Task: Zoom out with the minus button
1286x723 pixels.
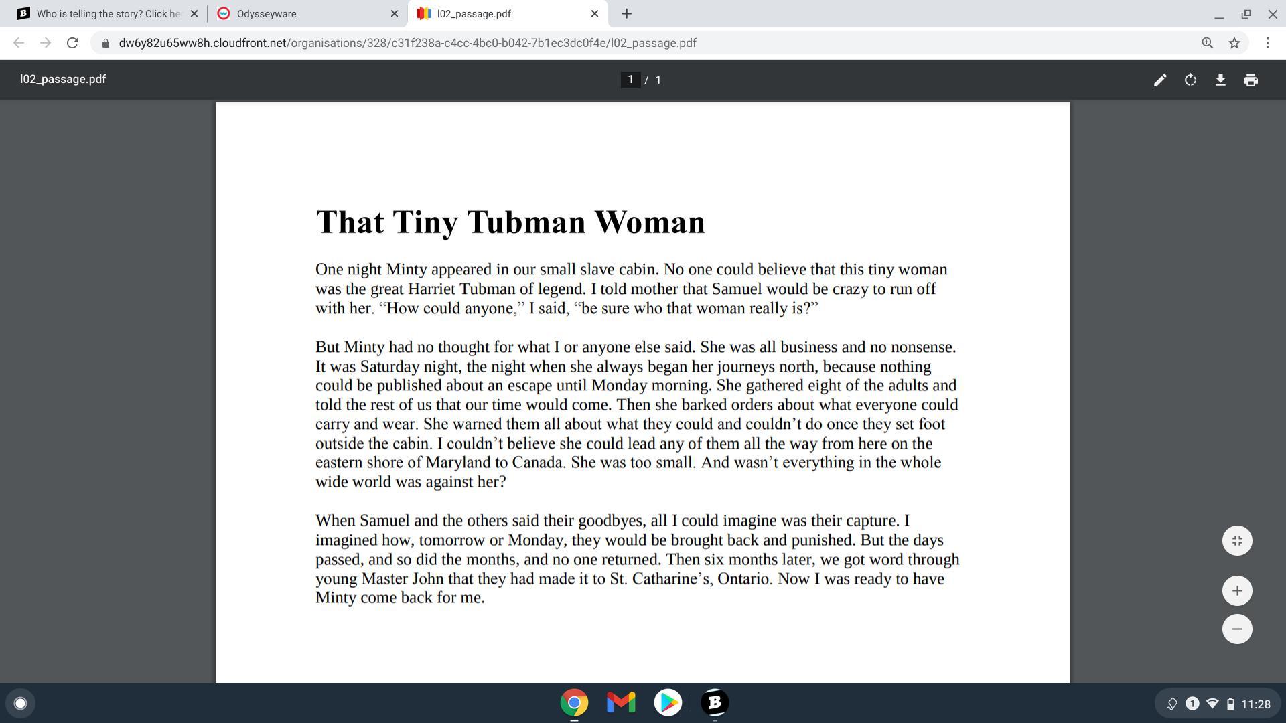Action: 1237,629
